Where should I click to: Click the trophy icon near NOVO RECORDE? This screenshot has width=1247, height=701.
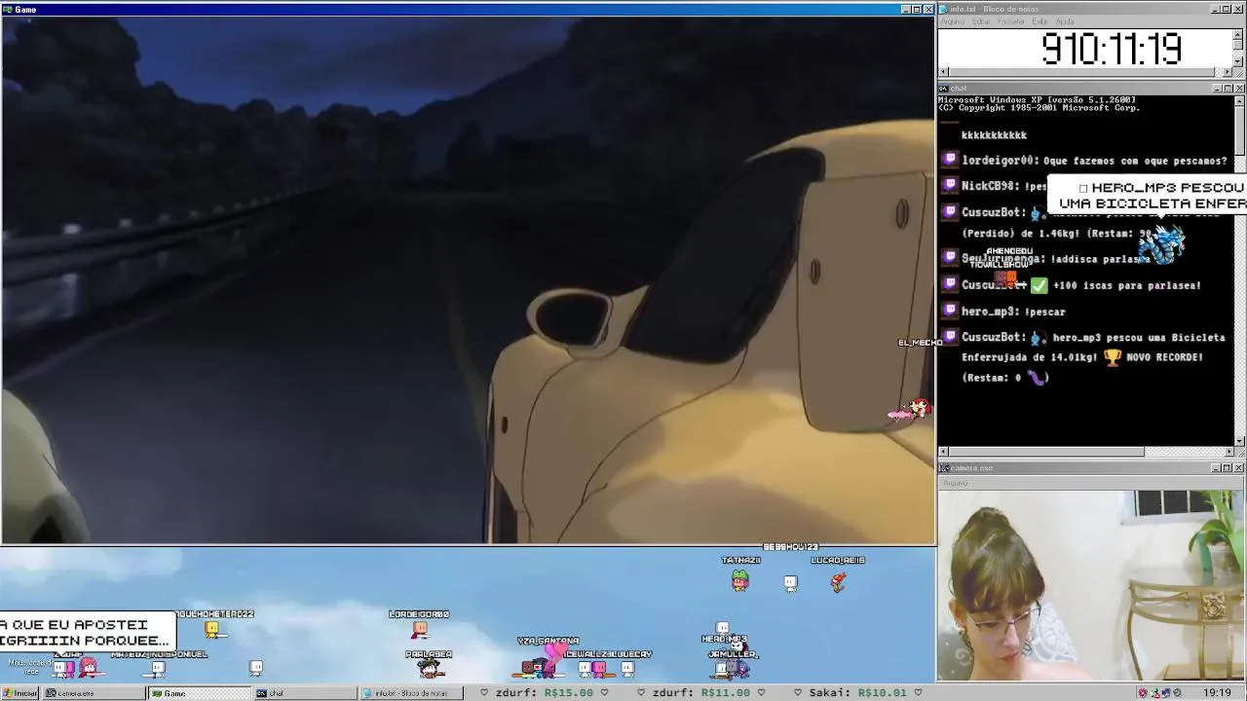1113,357
